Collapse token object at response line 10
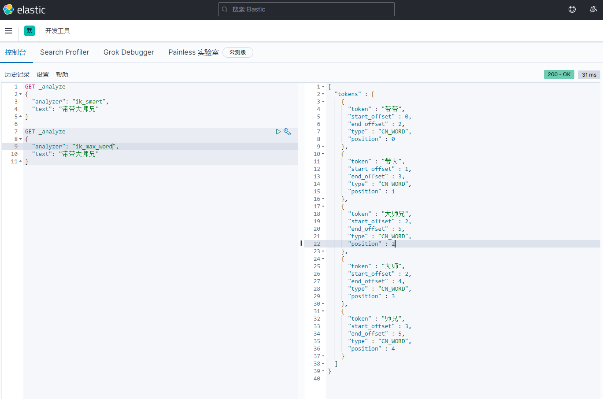This screenshot has height=399, width=603. point(323,154)
